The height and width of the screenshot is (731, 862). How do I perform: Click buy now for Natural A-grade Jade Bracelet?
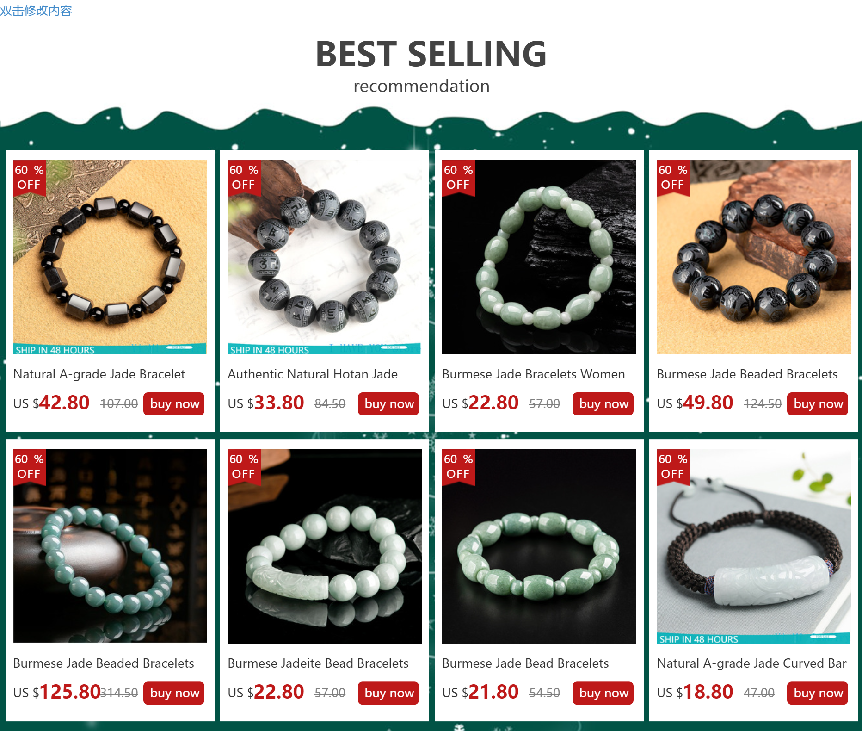(174, 404)
